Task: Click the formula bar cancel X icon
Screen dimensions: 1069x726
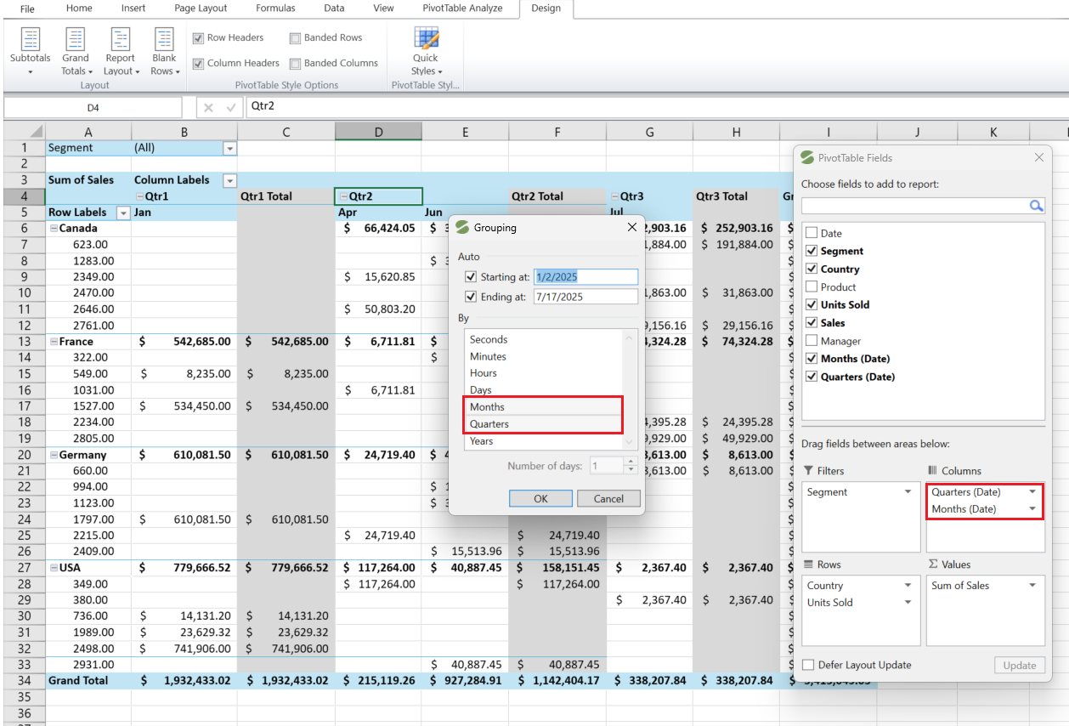Action: [x=208, y=107]
